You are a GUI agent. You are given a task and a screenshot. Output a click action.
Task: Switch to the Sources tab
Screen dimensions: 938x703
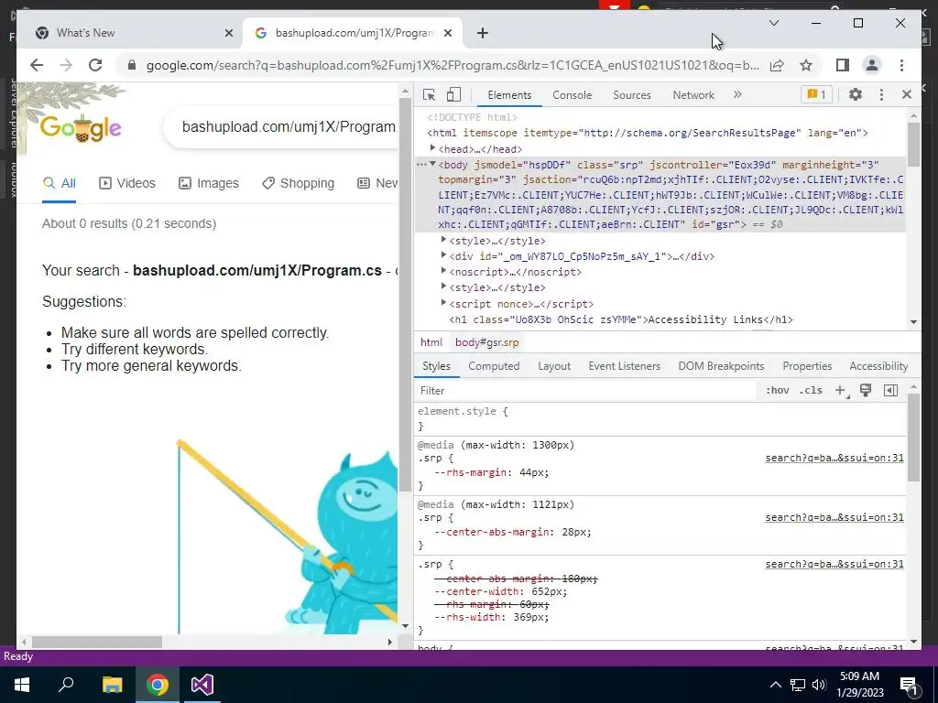(x=632, y=95)
